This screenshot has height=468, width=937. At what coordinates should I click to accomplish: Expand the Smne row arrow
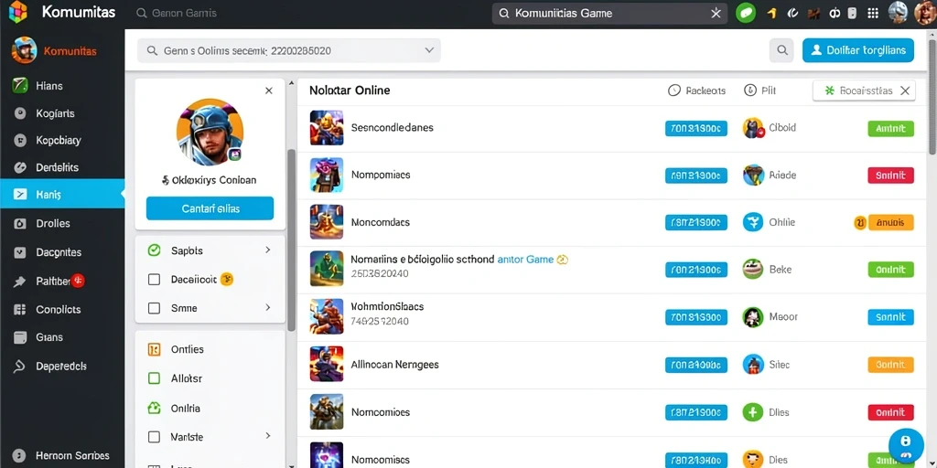[268, 308]
